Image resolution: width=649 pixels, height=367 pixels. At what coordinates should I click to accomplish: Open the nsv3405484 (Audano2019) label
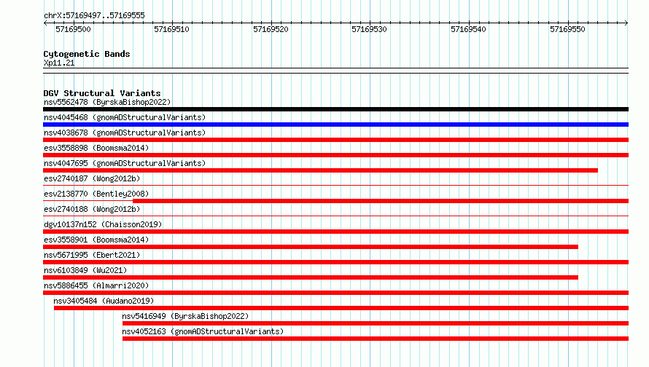click(x=104, y=301)
